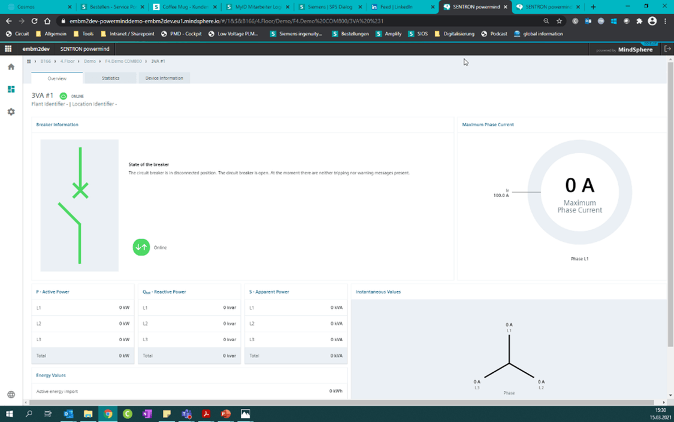
Task: Click the vertical page scrollbar thumb
Action: [670, 204]
